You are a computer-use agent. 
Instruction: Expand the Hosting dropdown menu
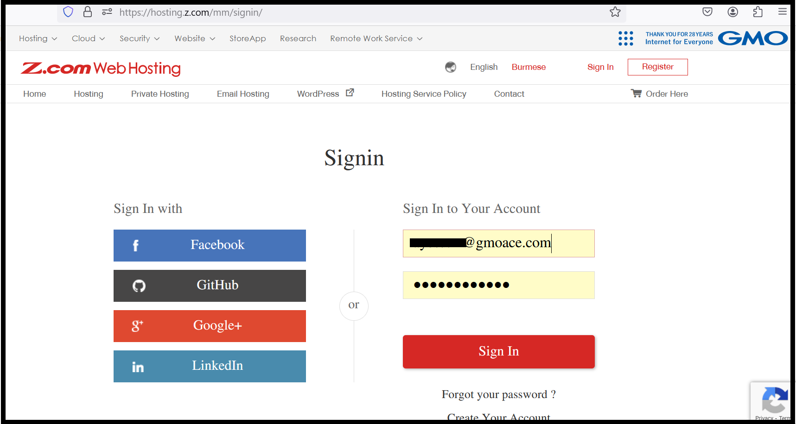point(38,38)
